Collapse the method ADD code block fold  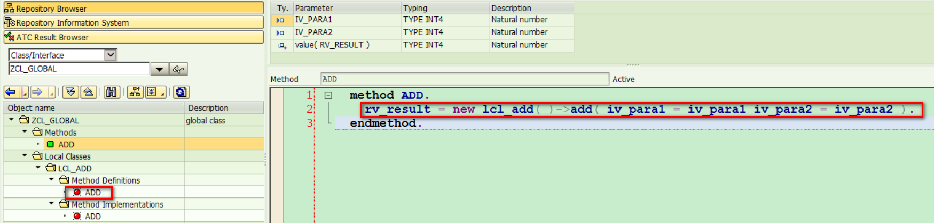pos(328,95)
